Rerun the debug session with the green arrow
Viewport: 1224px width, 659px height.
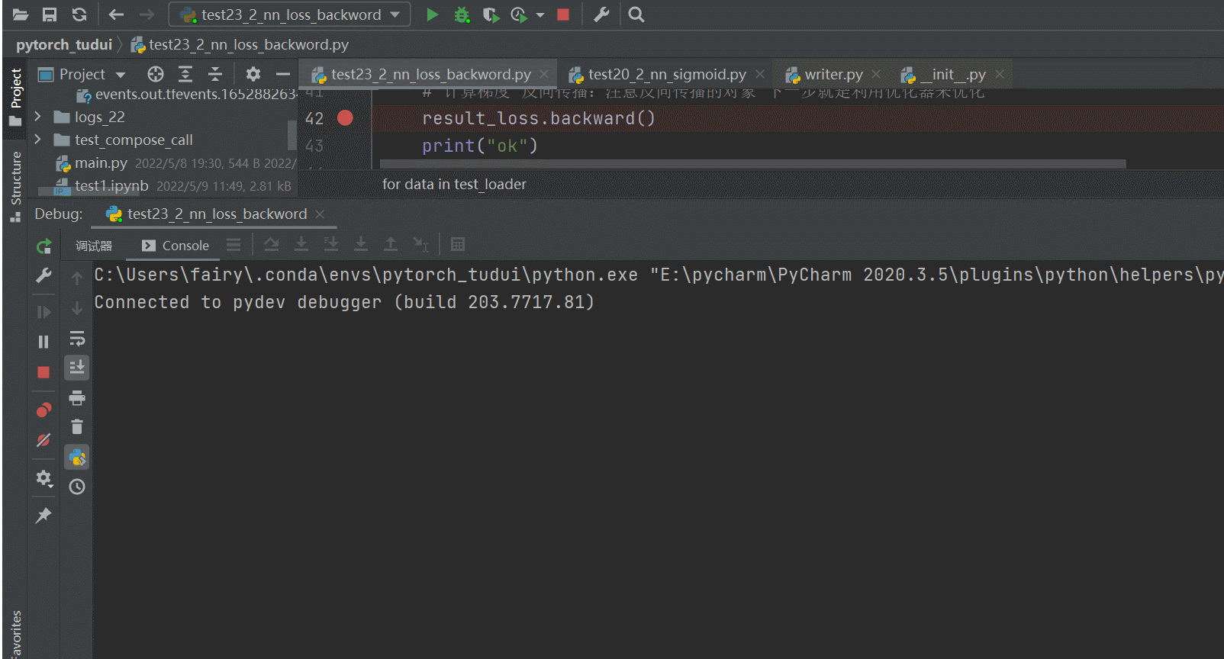[43, 246]
